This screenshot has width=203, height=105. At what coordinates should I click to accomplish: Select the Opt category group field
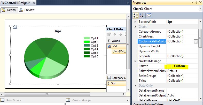click(116, 83)
